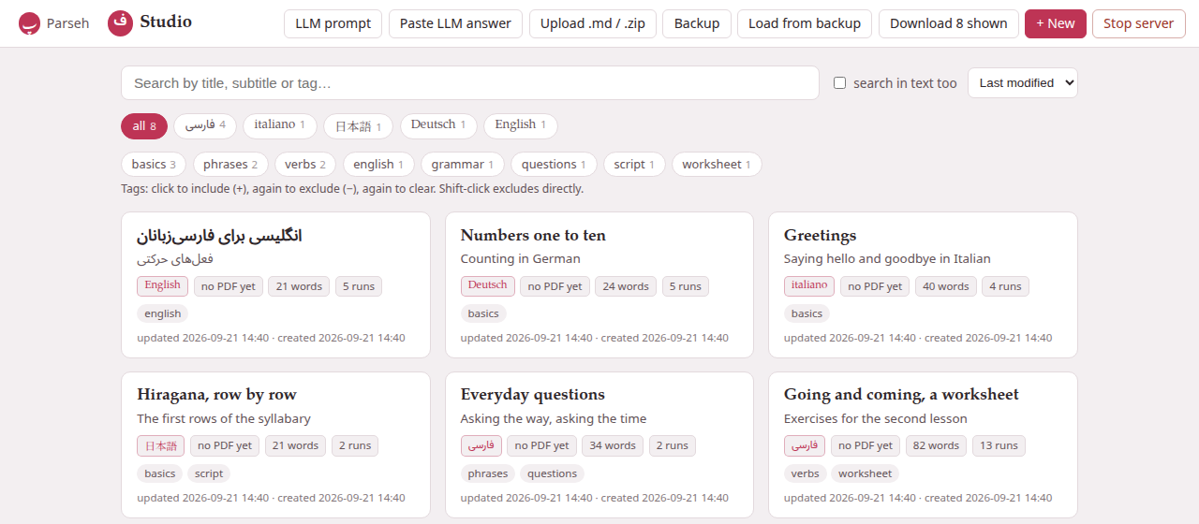This screenshot has height=524, width=1199.
Task: Click the Backup button
Action: [697, 23]
